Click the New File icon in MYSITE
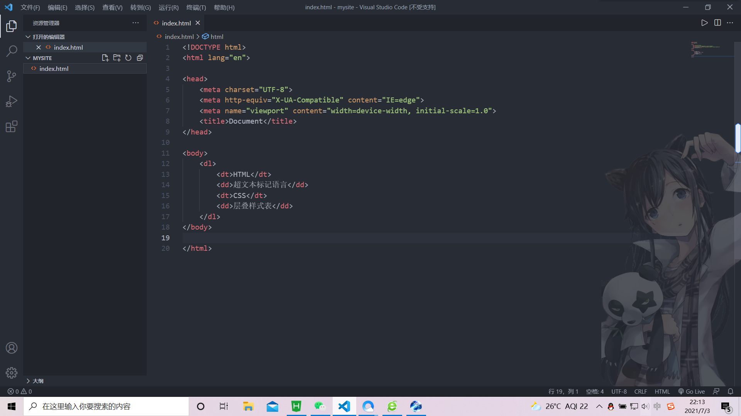Screen dimensions: 741x416 pos(105,58)
